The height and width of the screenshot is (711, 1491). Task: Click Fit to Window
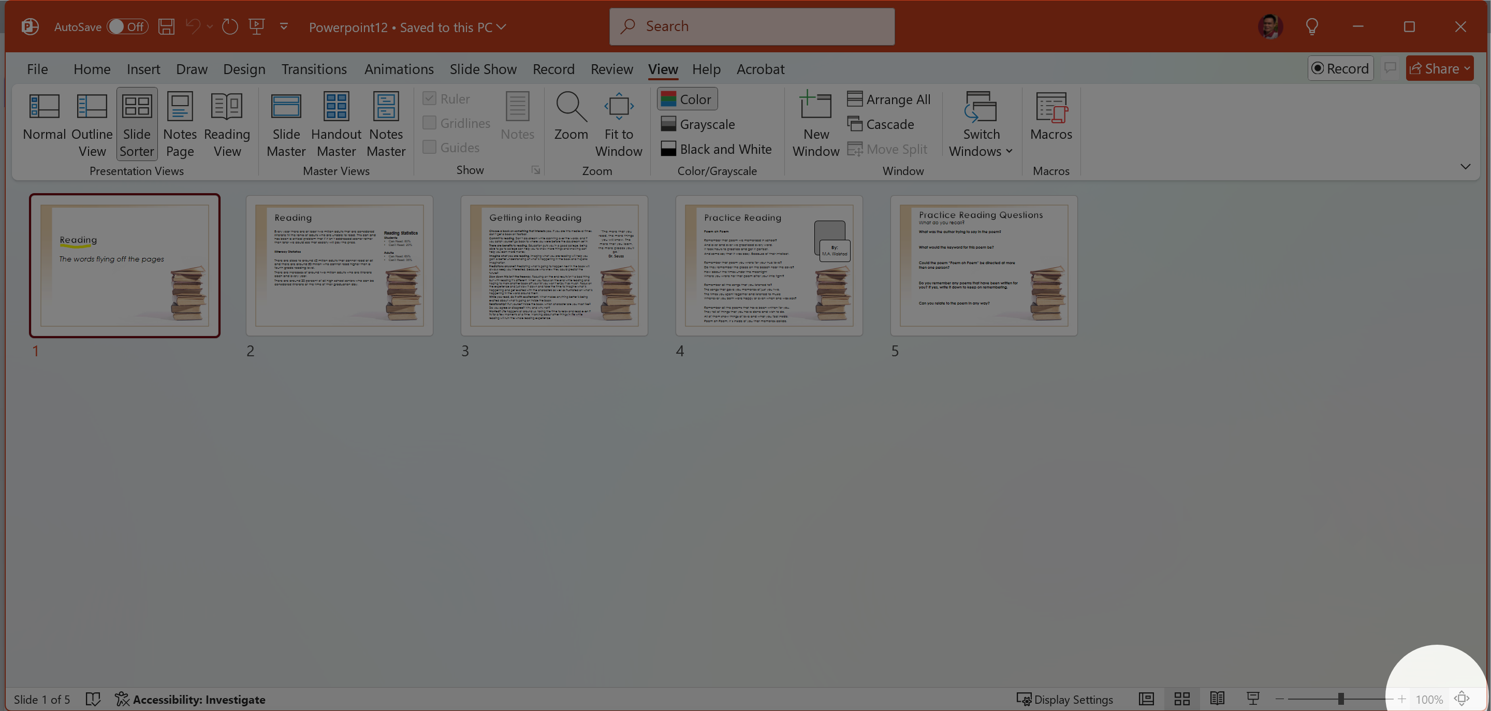618,123
